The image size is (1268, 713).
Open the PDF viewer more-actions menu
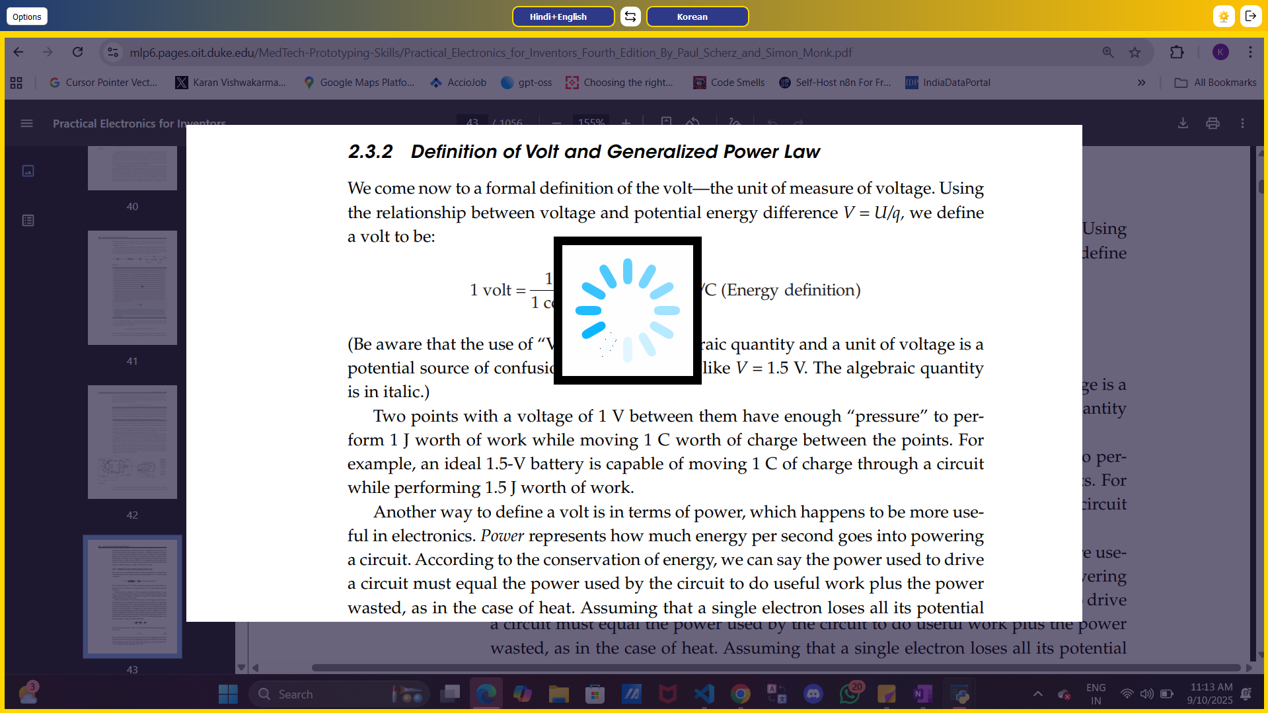click(x=1242, y=124)
